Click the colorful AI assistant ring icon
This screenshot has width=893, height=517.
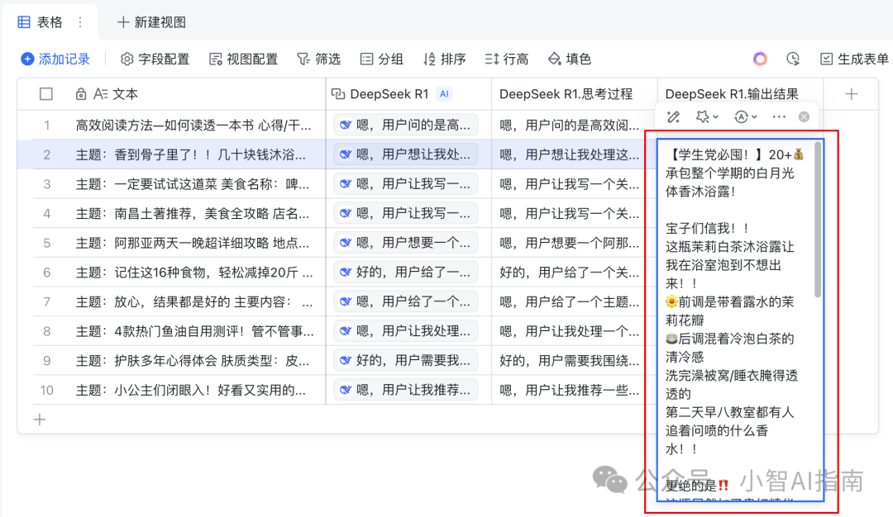(760, 59)
